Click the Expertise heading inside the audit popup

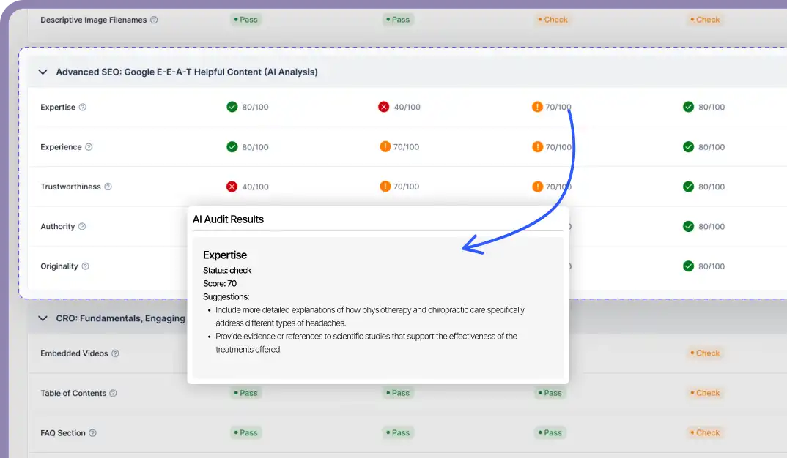point(225,255)
